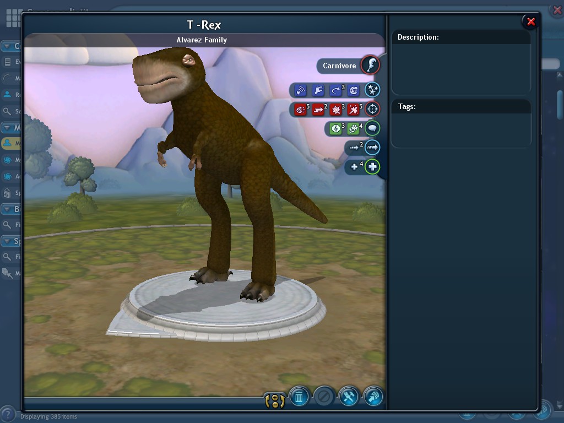Share creature with the globe arrow button

tap(373, 397)
